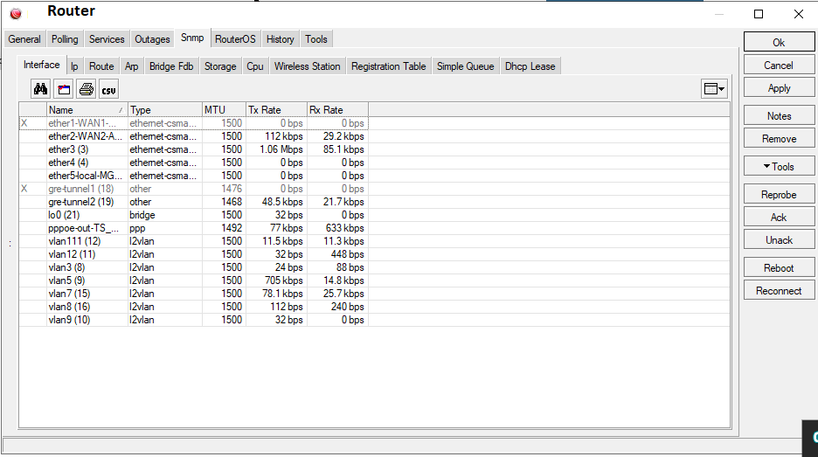Open the Outages tab
Viewport: 818px width, 457px height.
(152, 39)
